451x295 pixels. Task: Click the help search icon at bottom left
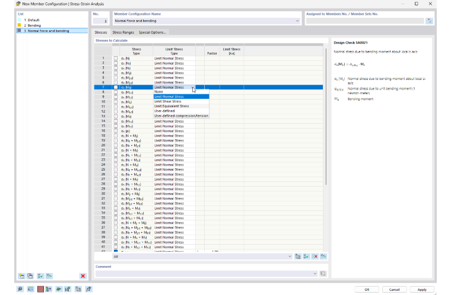tap(20, 289)
